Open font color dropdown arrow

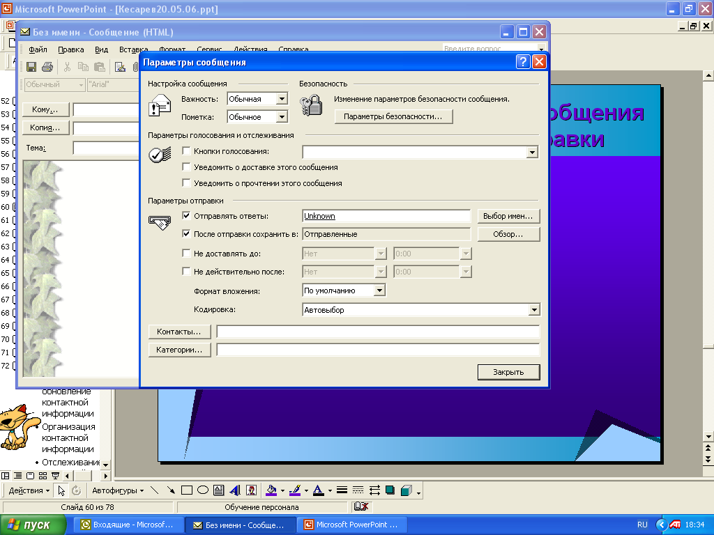tap(330, 490)
